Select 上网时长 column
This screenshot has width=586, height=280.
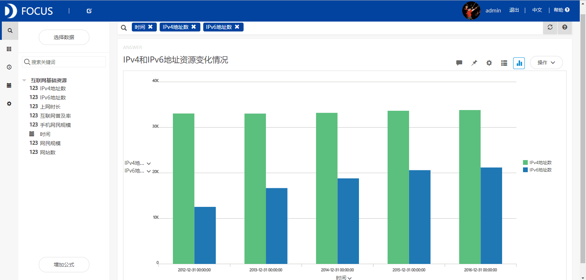click(50, 107)
